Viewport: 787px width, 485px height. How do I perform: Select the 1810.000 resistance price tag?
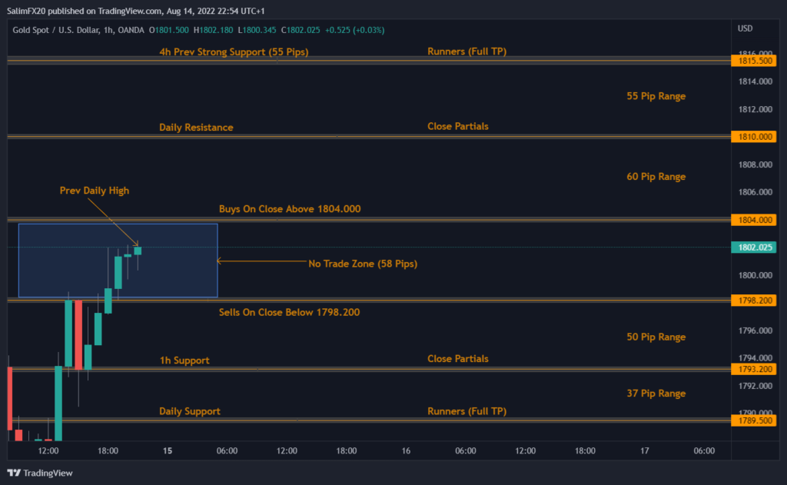pos(755,137)
